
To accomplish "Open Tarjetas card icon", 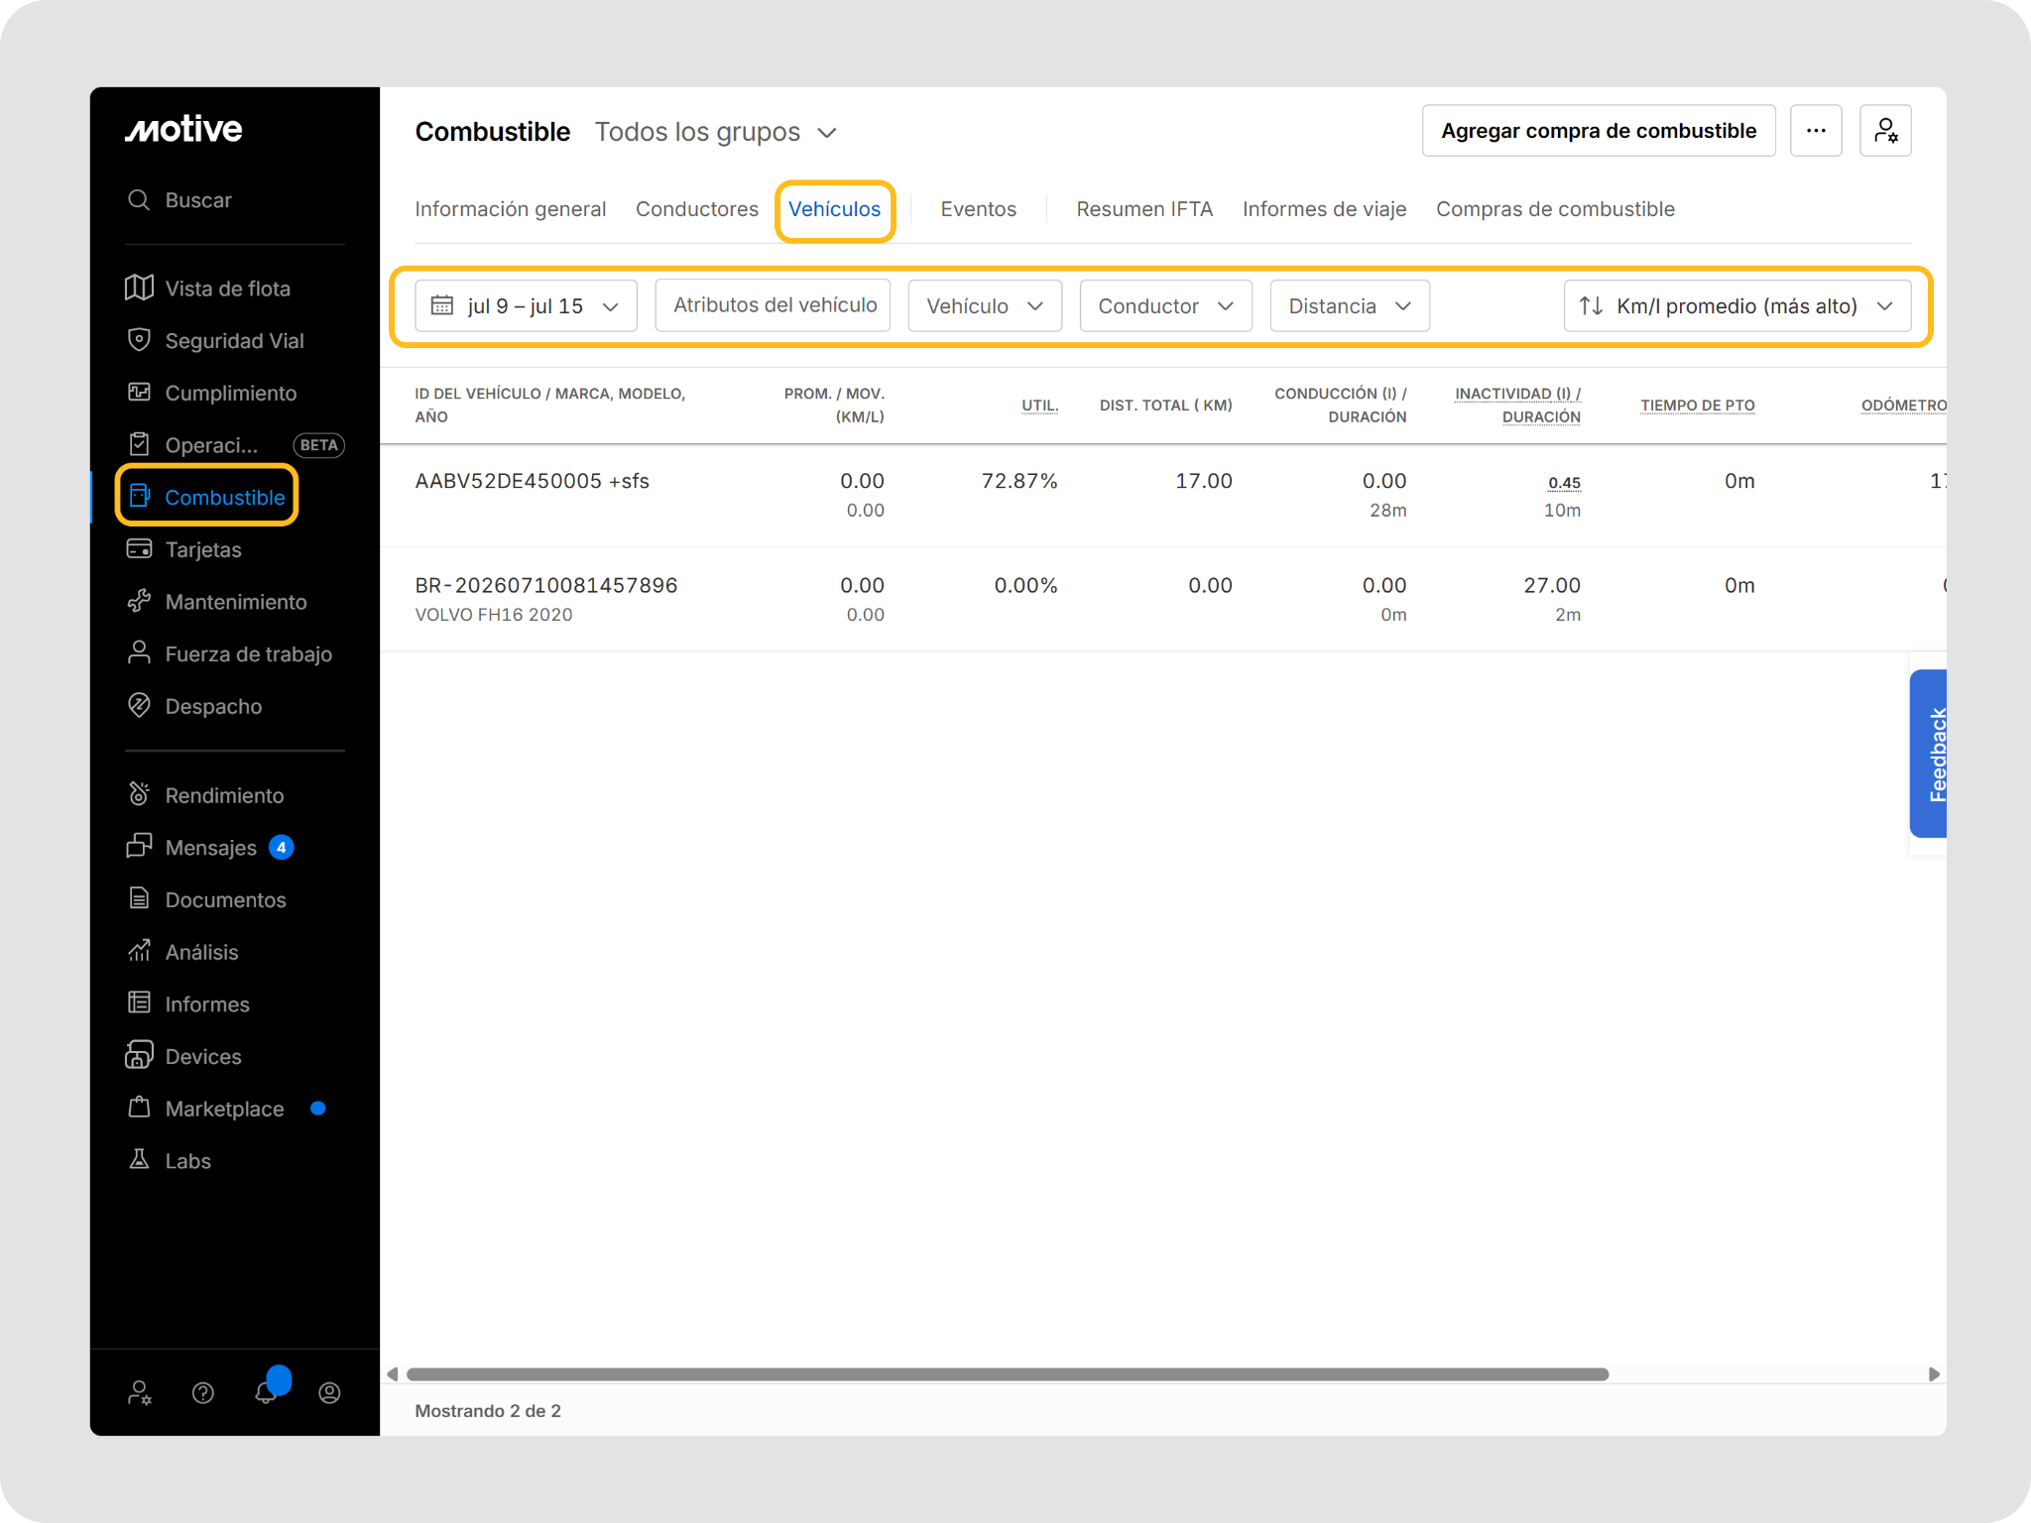I will [x=139, y=549].
